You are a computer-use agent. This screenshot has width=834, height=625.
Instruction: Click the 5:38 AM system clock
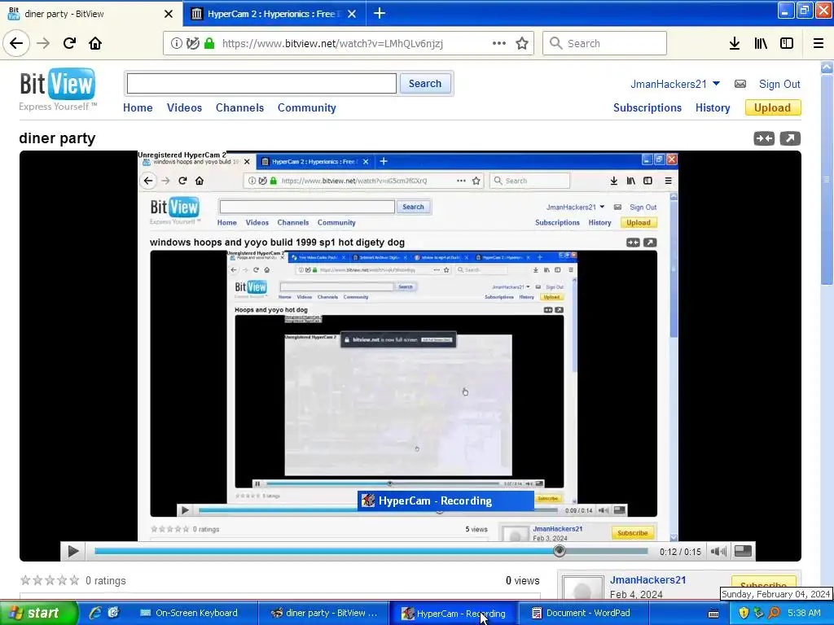804,613
